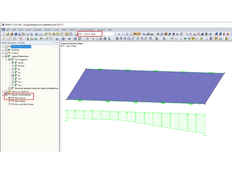
Task: Enable the my' moment checkbox
Action: click(13, 82)
